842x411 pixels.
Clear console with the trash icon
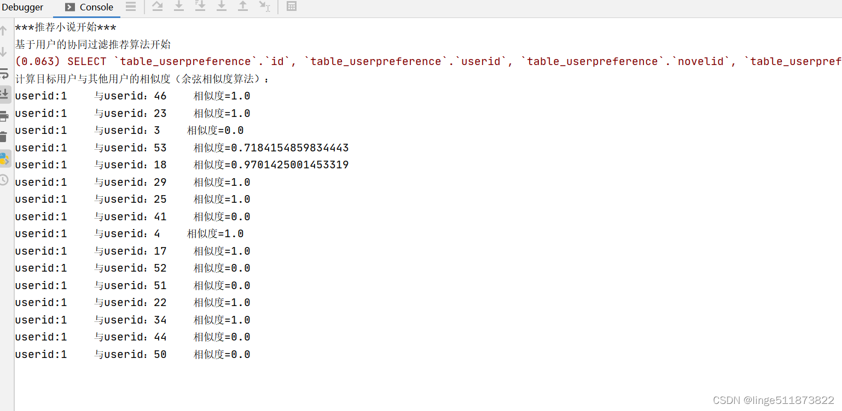click(x=4, y=137)
